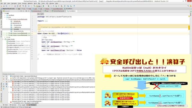The width and height of the screenshot is (192, 108).
Task: Click the Debug bug toolbar icon
Action: click(49, 6)
